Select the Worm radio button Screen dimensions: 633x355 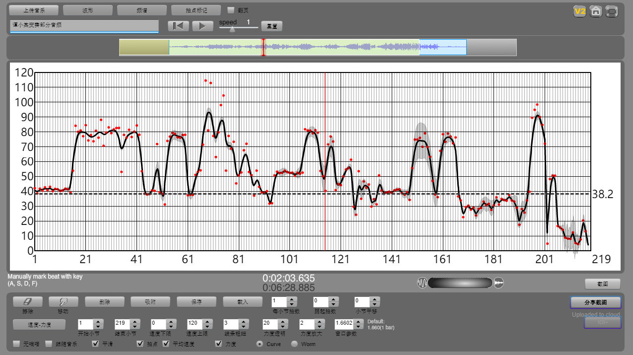tap(294, 344)
